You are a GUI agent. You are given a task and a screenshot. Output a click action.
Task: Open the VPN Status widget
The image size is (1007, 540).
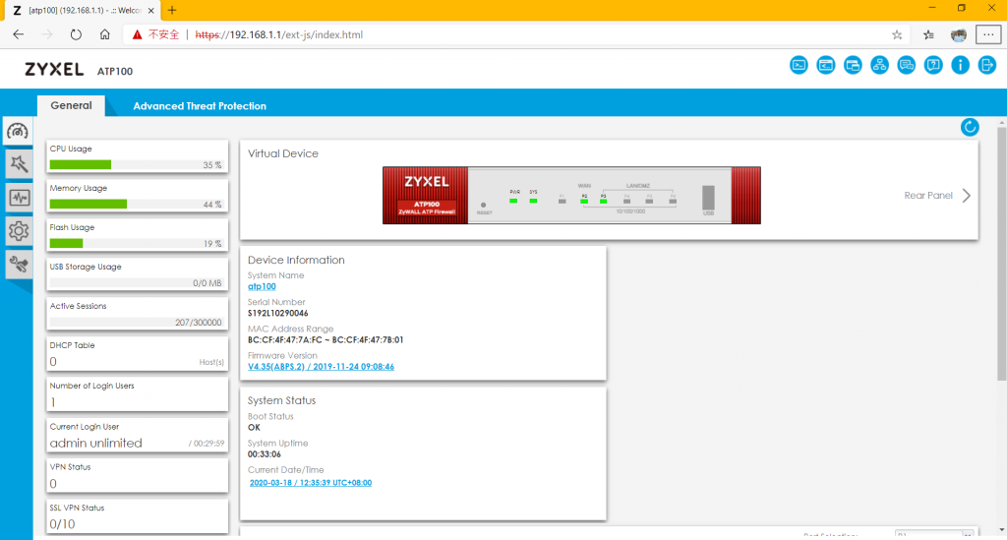pos(137,475)
